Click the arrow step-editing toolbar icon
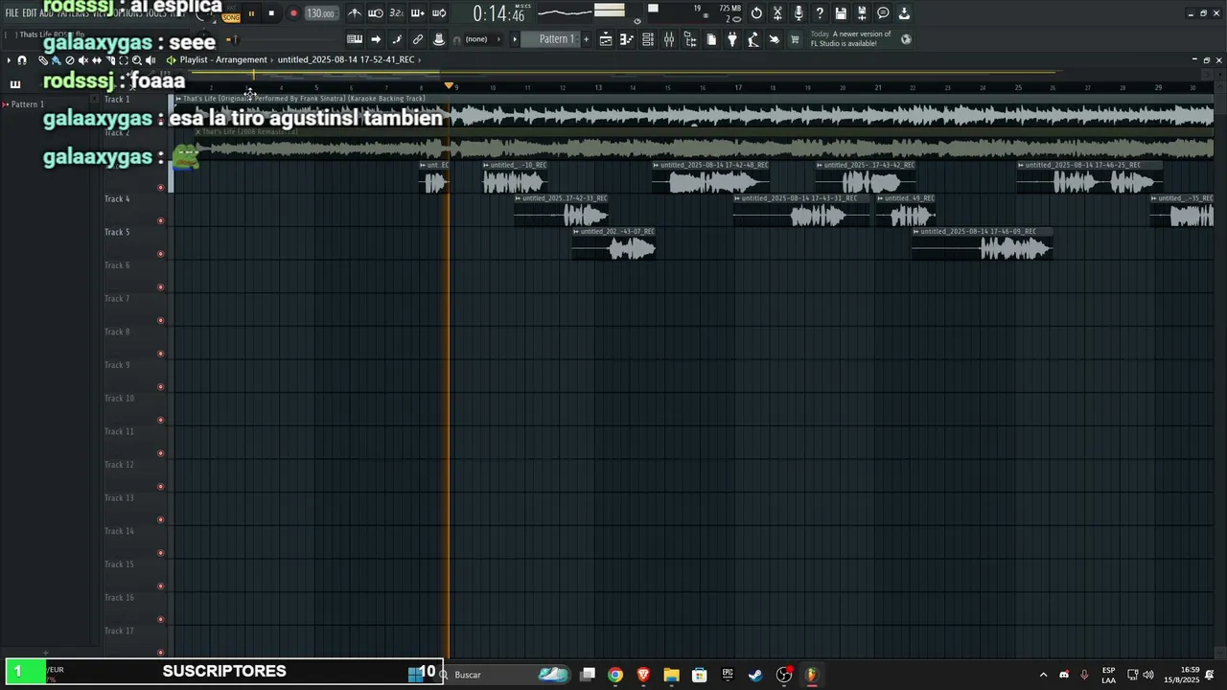Image resolution: width=1227 pixels, height=690 pixels. click(376, 39)
